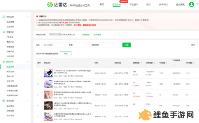
Task: Open 购买 in top navigation
Action: click(x=148, y=5)
